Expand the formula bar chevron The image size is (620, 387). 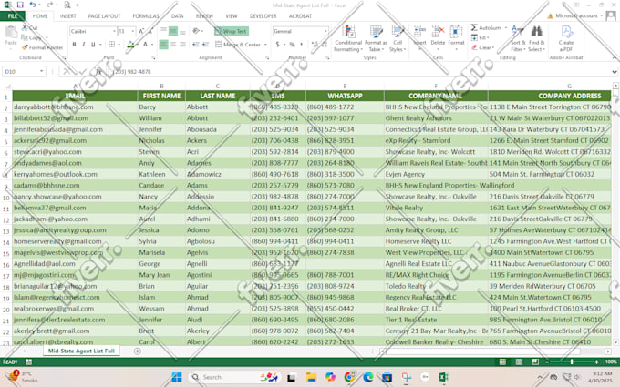tap(614, 71)
